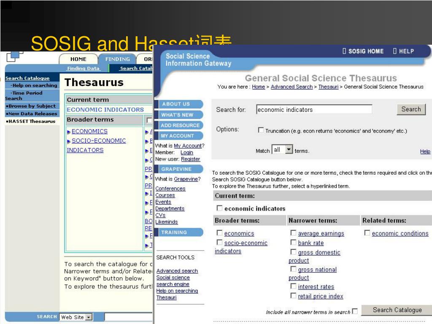This screenshot has width=432, height=324.
Task: Enable include all narrower terms checkbox
Action: click(355, 311)
